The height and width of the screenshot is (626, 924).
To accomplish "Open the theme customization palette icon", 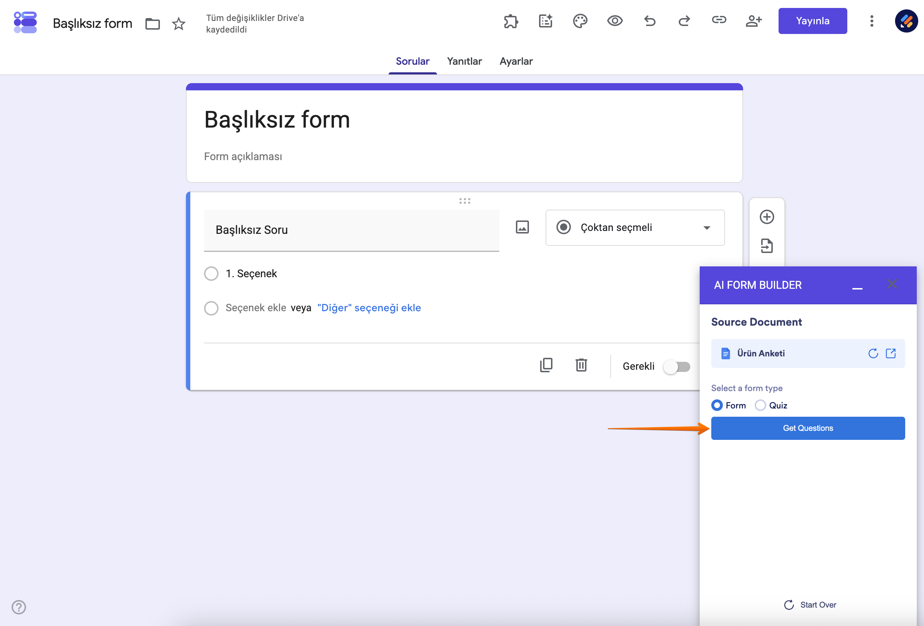I will click(580, 21).
